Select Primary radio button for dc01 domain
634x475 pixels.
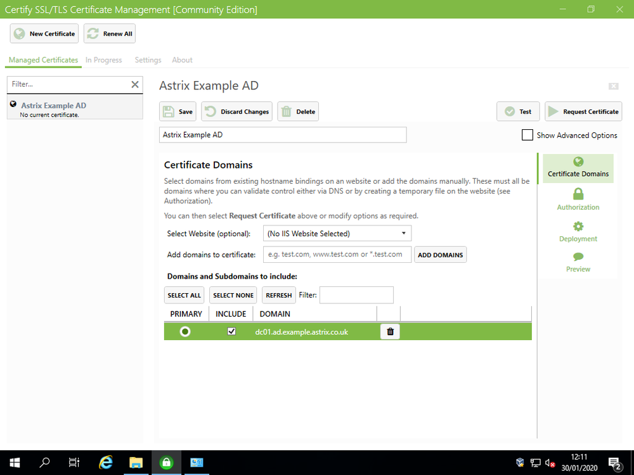186,331
